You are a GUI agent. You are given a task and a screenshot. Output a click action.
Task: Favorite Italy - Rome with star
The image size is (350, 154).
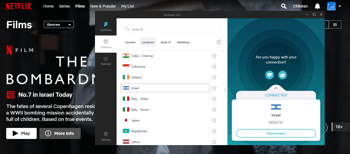(x=214, y=109)
